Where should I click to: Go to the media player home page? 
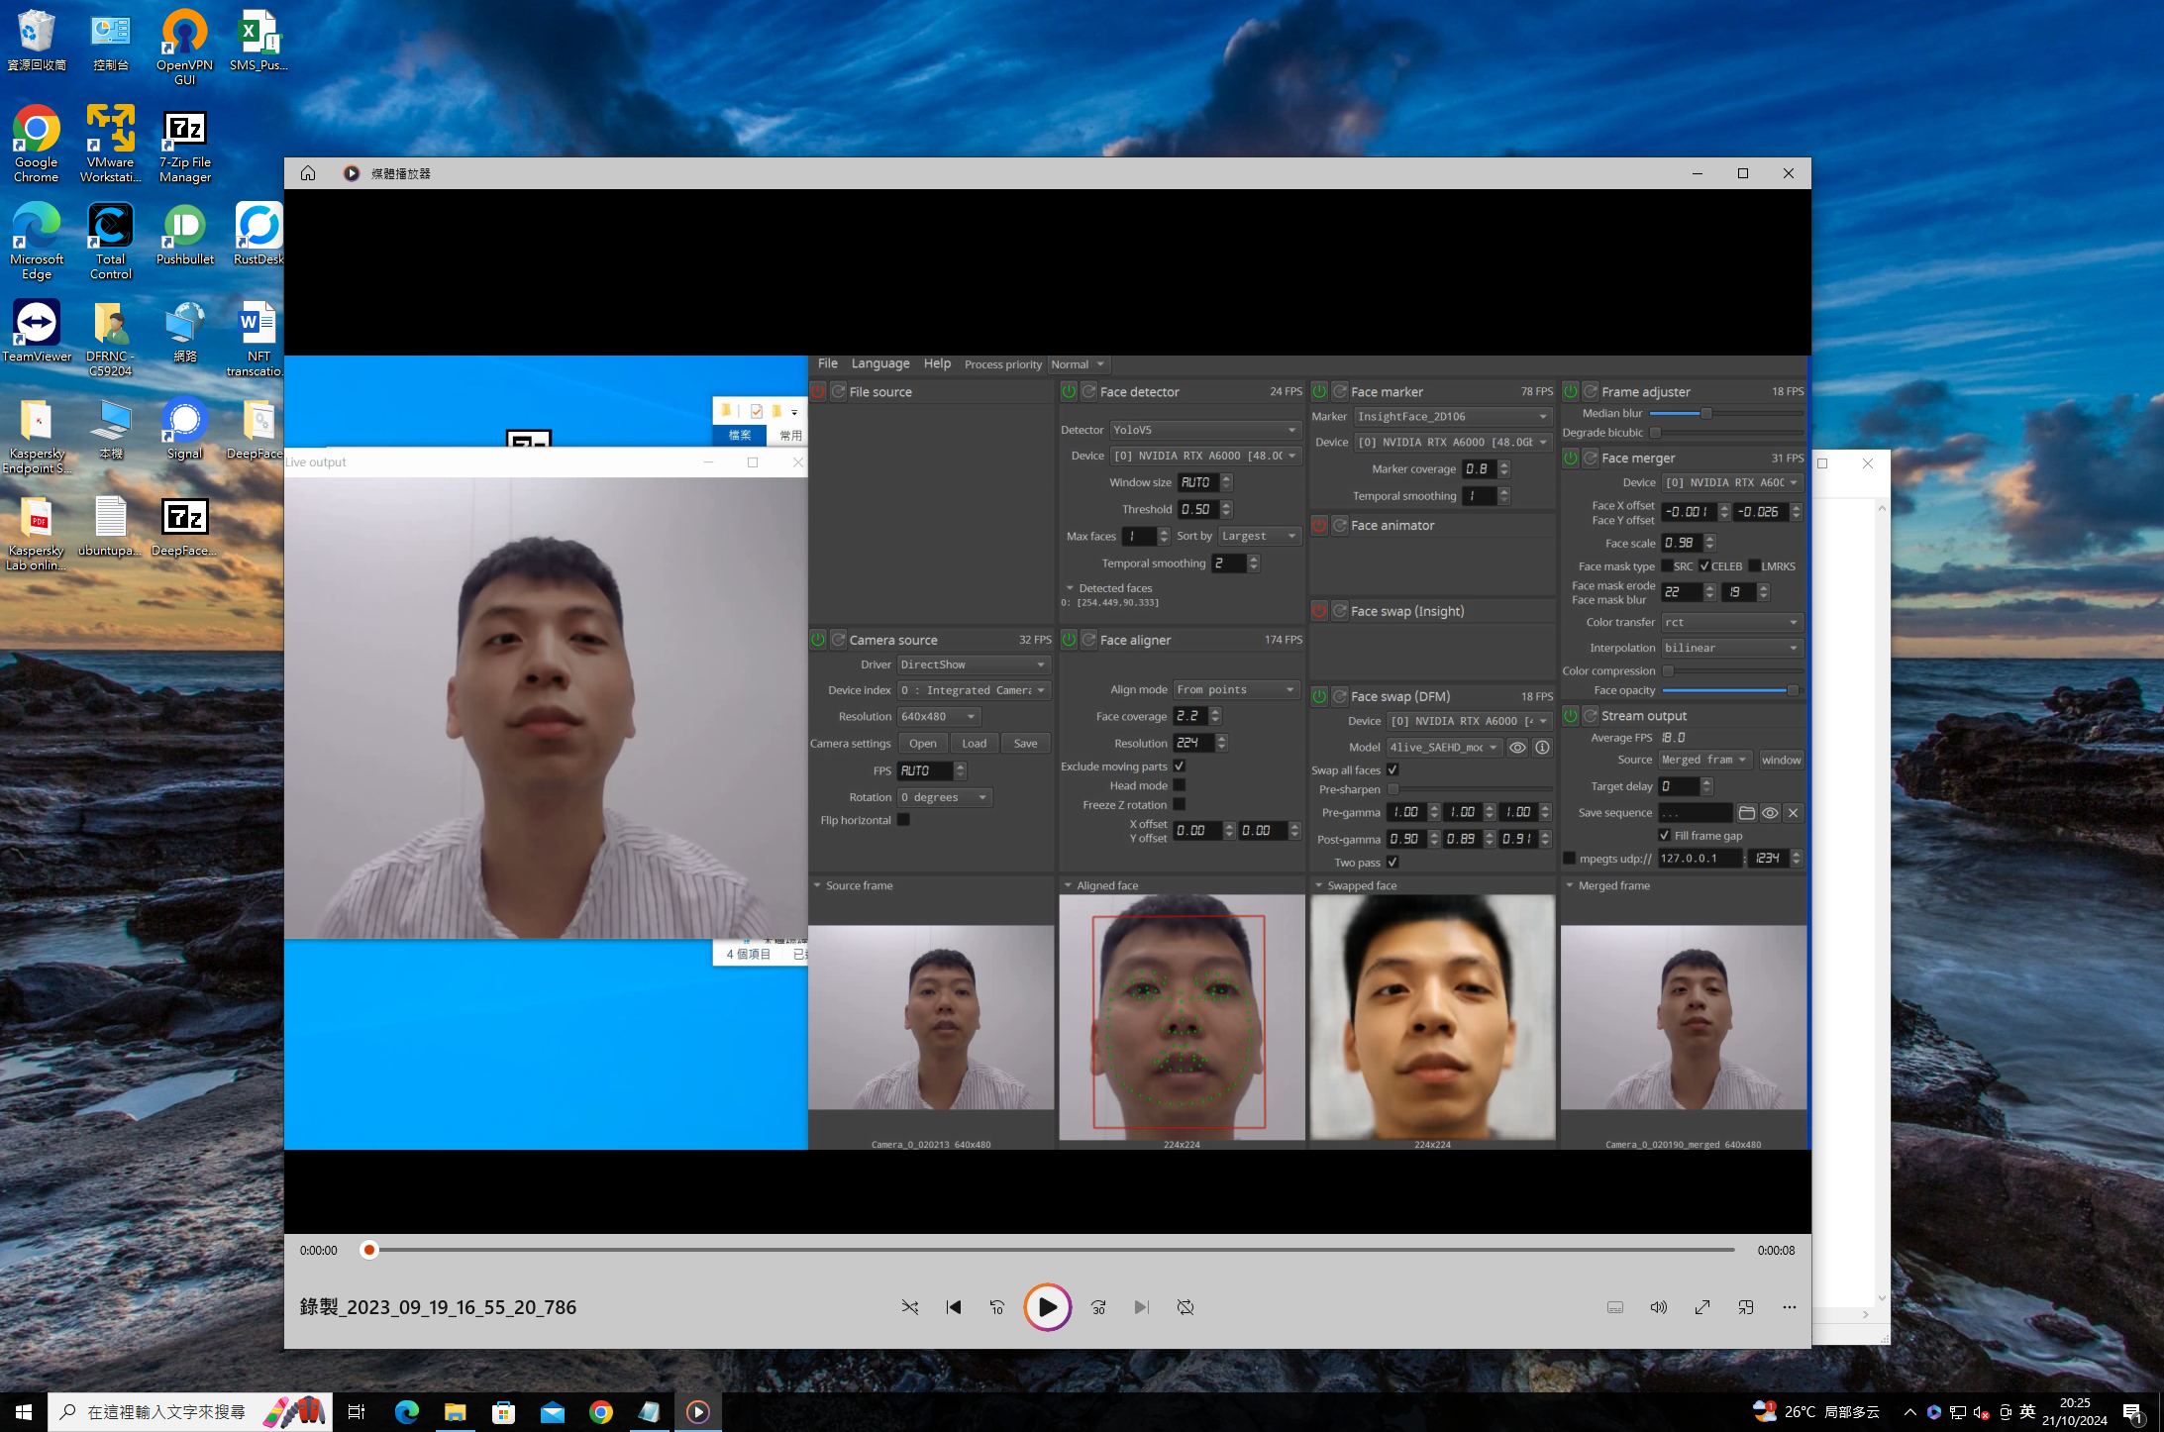(308, 173)
